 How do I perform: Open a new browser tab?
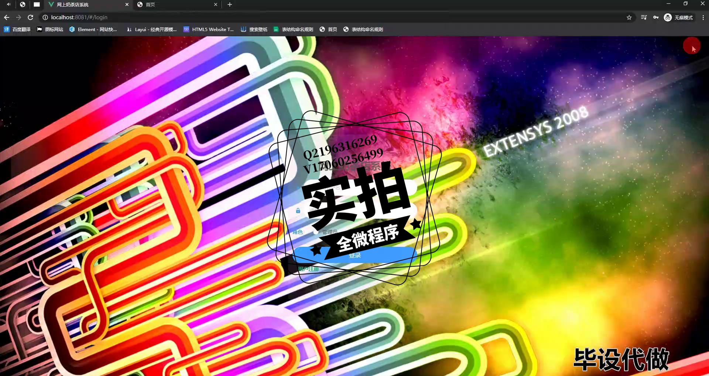(x=230, y=4)
